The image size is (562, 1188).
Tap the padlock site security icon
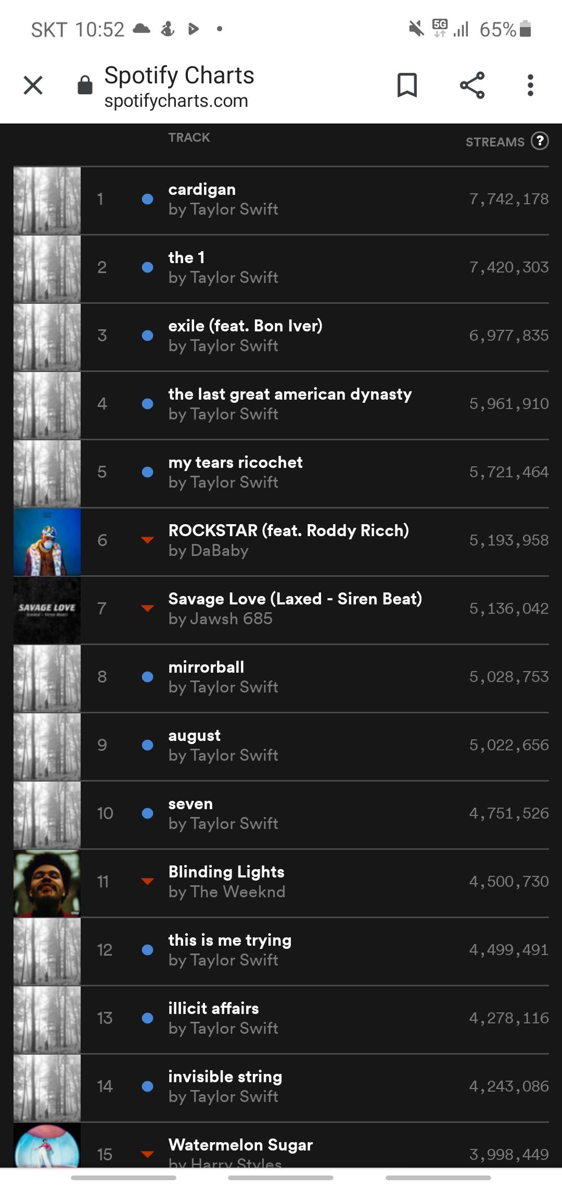pos(85,85)
